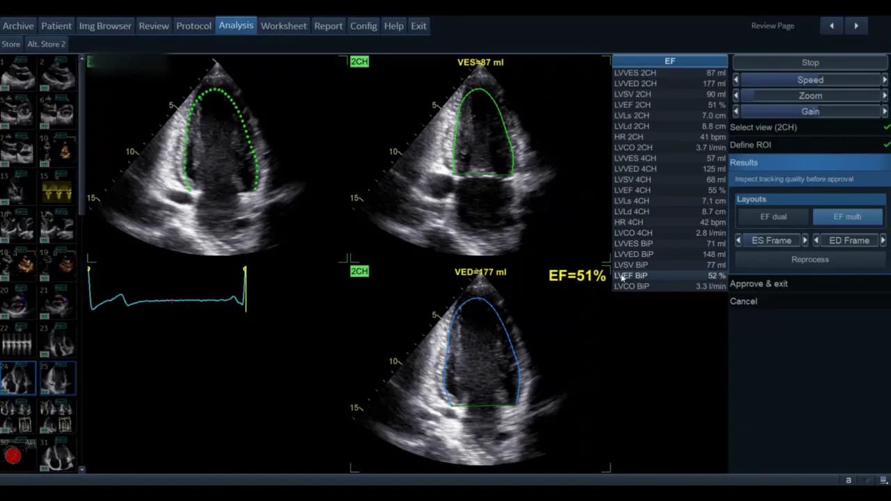This screenshot has height=501, width=891.
Task: Go to previous review page arrow
Action: (x=831, y=26)
